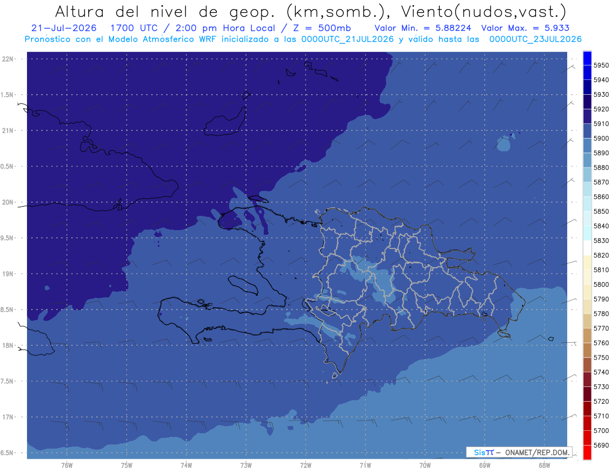Pick the color swatch between 5890 and 5900
Image resolution: width=611 pixels, height=472 pixels.
tap(587, 146)
